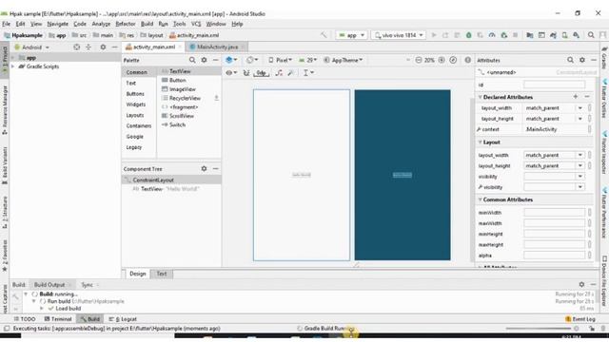Switch to the Text tab below design
Viewport: 609px width, 342px height.
(162, 274)
